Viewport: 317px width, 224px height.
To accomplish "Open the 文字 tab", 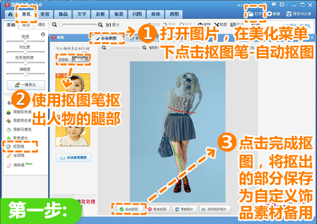I will [82, 14].
